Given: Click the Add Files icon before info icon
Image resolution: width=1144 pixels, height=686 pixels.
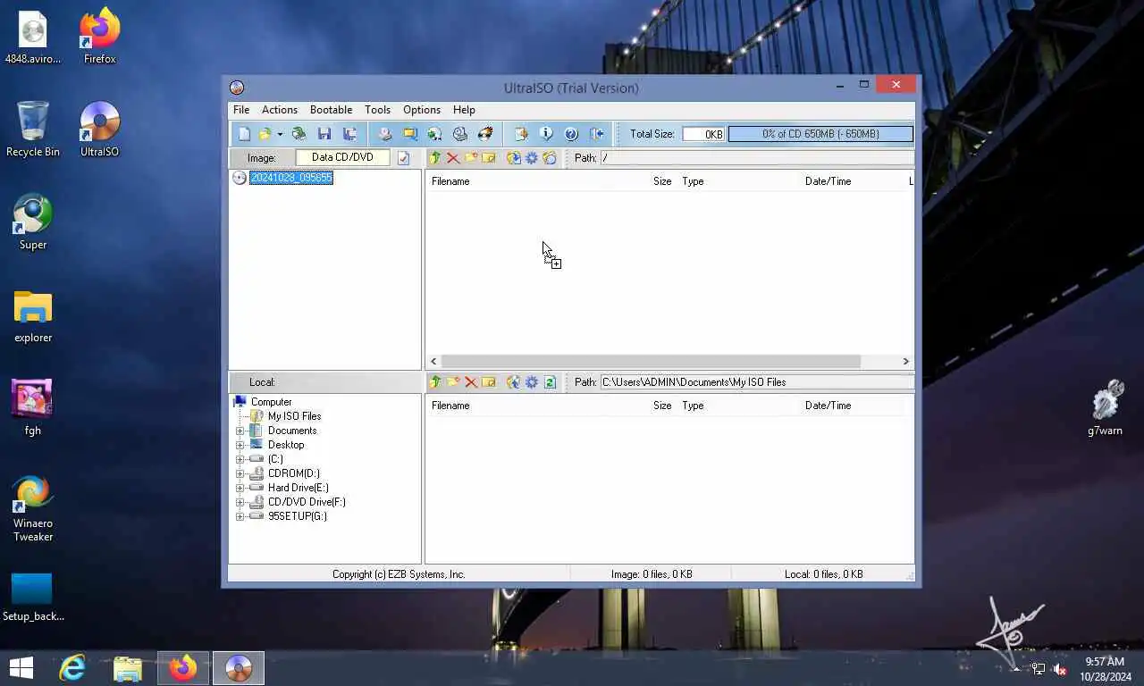Looking at the screenshot, I should click(521, 134).
